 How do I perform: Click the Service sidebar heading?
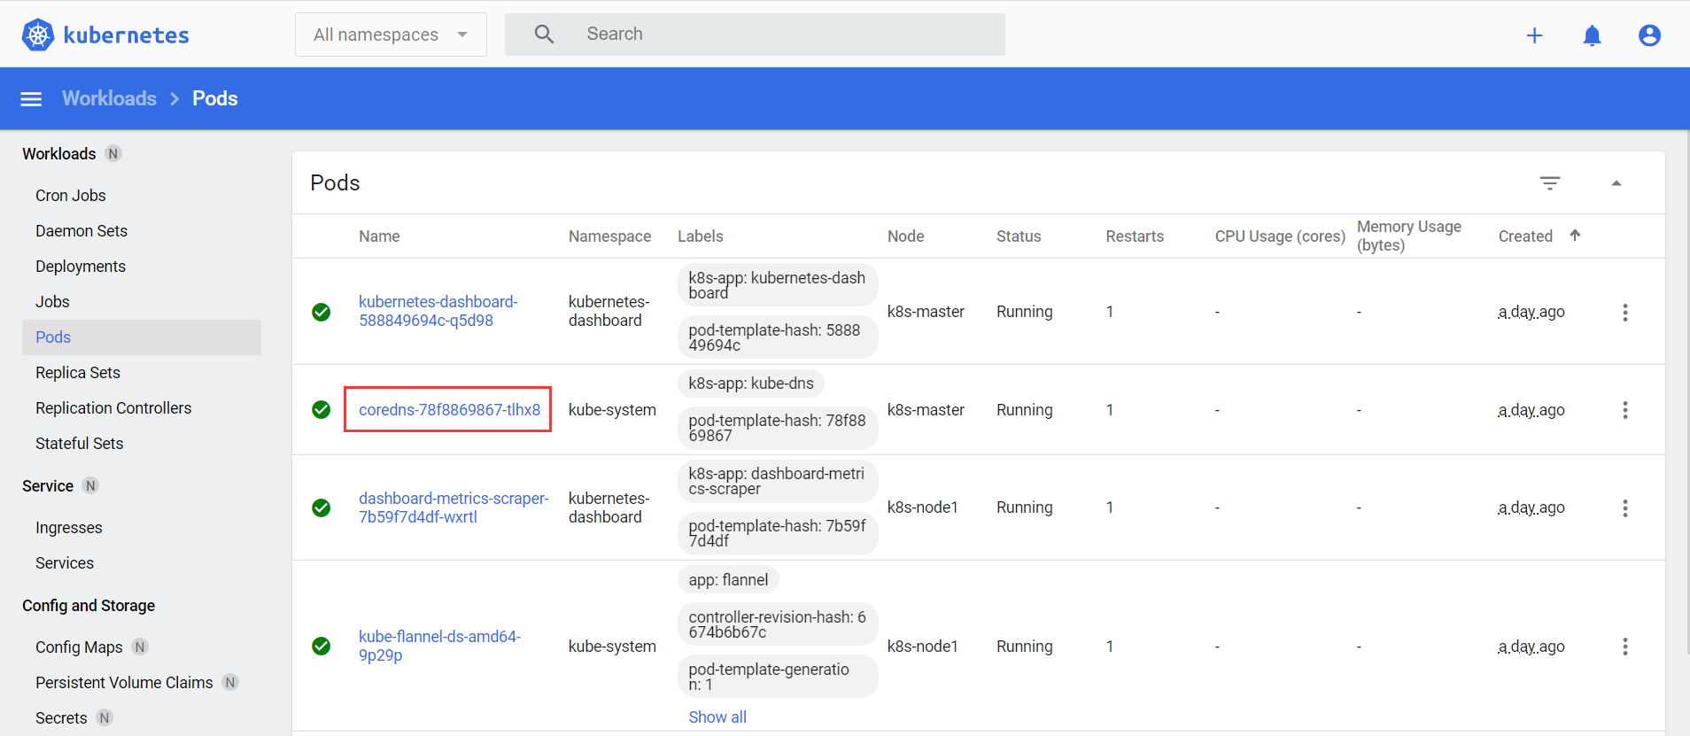[x=48, y=486]
